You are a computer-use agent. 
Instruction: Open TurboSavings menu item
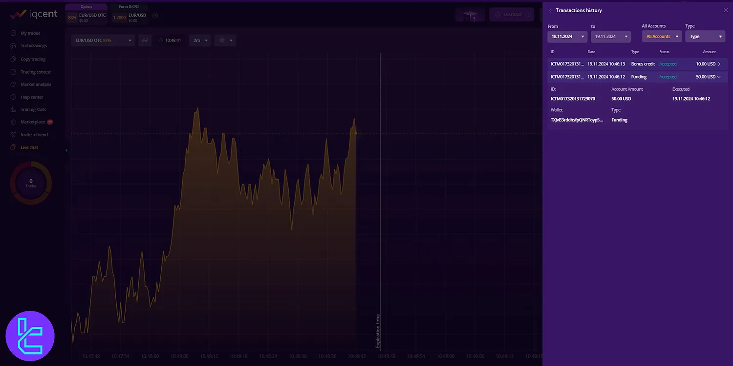pyautogui.click(x=34, y=46)
